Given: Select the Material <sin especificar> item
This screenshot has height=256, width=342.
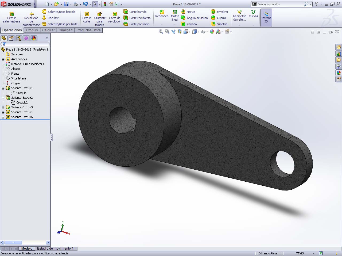Looking at the screenshot, I should click(x=28, y=64).
